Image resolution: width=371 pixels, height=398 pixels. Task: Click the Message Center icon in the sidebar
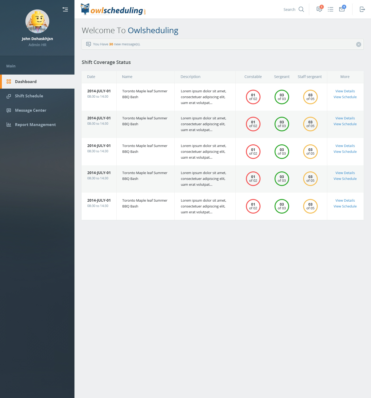coord(9,110)
